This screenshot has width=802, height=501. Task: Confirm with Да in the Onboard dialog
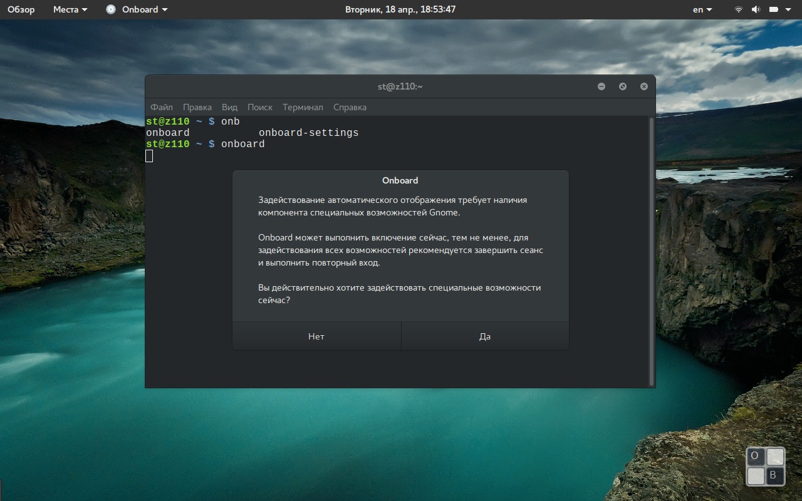(x=485, y=336)
